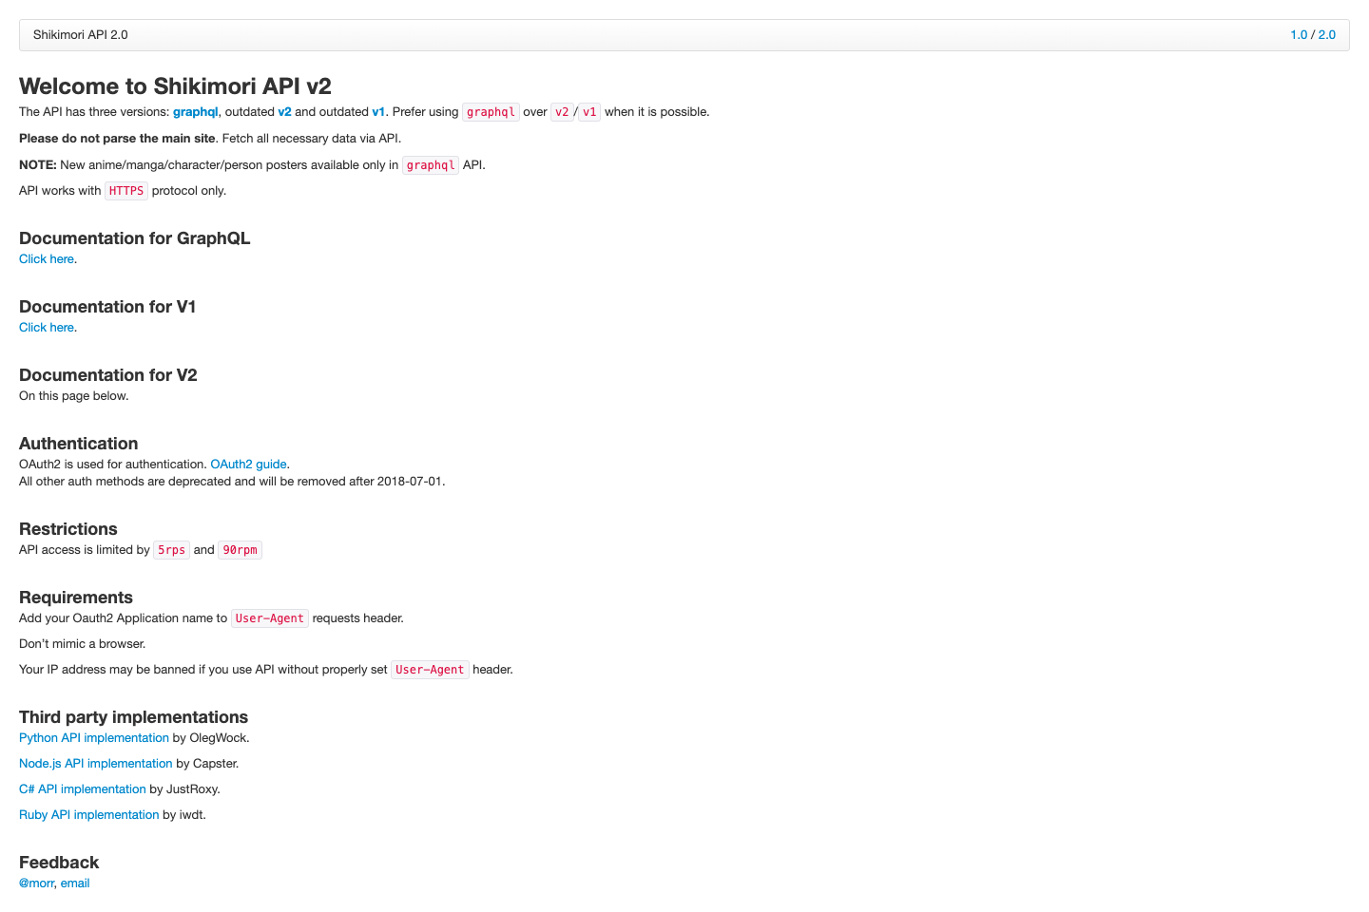This screenshot has width=1369, height=912.
Task: Switch to API version 2.0
Action: (x=1327, y=34)
